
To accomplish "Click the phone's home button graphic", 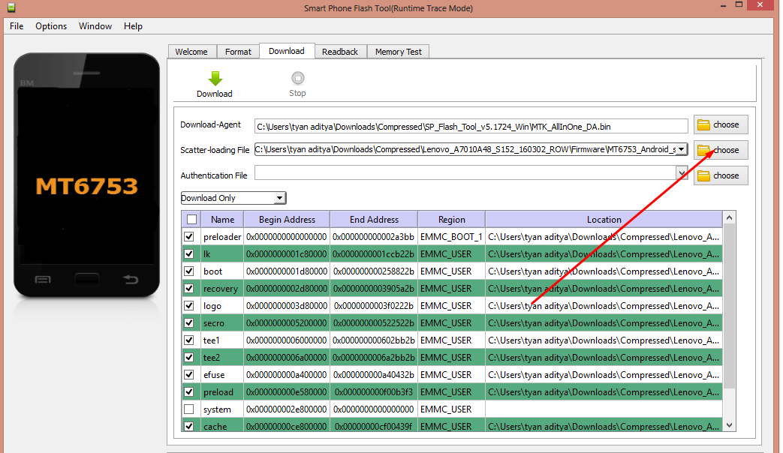I will tap(86, 280).
